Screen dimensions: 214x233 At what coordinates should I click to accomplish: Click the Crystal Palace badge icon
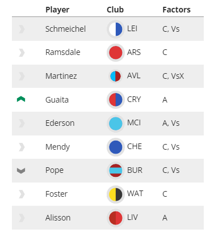115,100
